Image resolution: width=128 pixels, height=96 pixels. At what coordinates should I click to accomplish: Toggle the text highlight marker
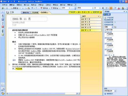pos(123,8)
